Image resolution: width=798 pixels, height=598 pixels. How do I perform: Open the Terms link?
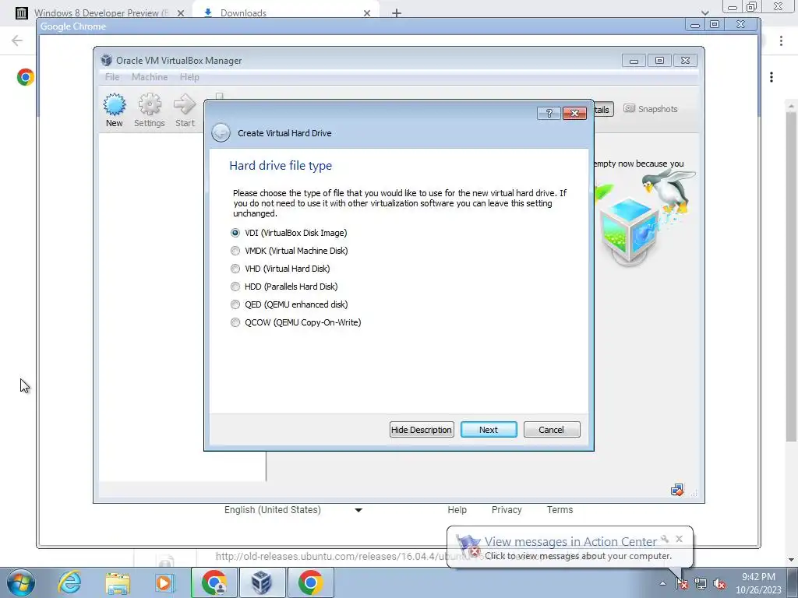[560, 510]
